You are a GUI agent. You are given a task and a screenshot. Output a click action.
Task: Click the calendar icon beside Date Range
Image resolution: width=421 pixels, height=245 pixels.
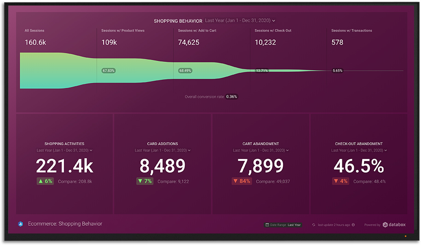267,225
